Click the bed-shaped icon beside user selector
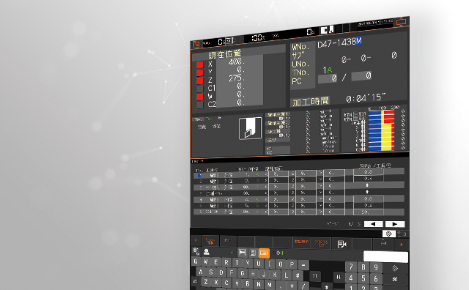The width and height of the screenshot is (469, 290). (x=243, y=253)
